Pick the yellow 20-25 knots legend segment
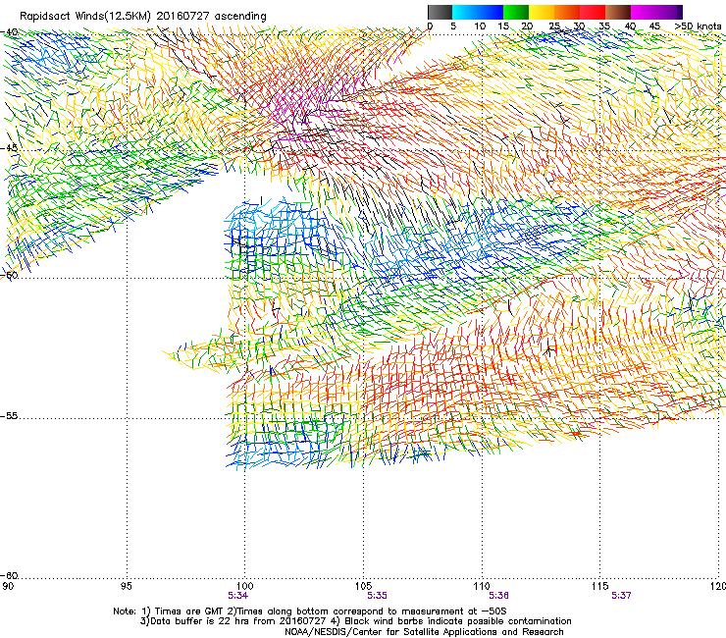 click(x=542, y=12)
